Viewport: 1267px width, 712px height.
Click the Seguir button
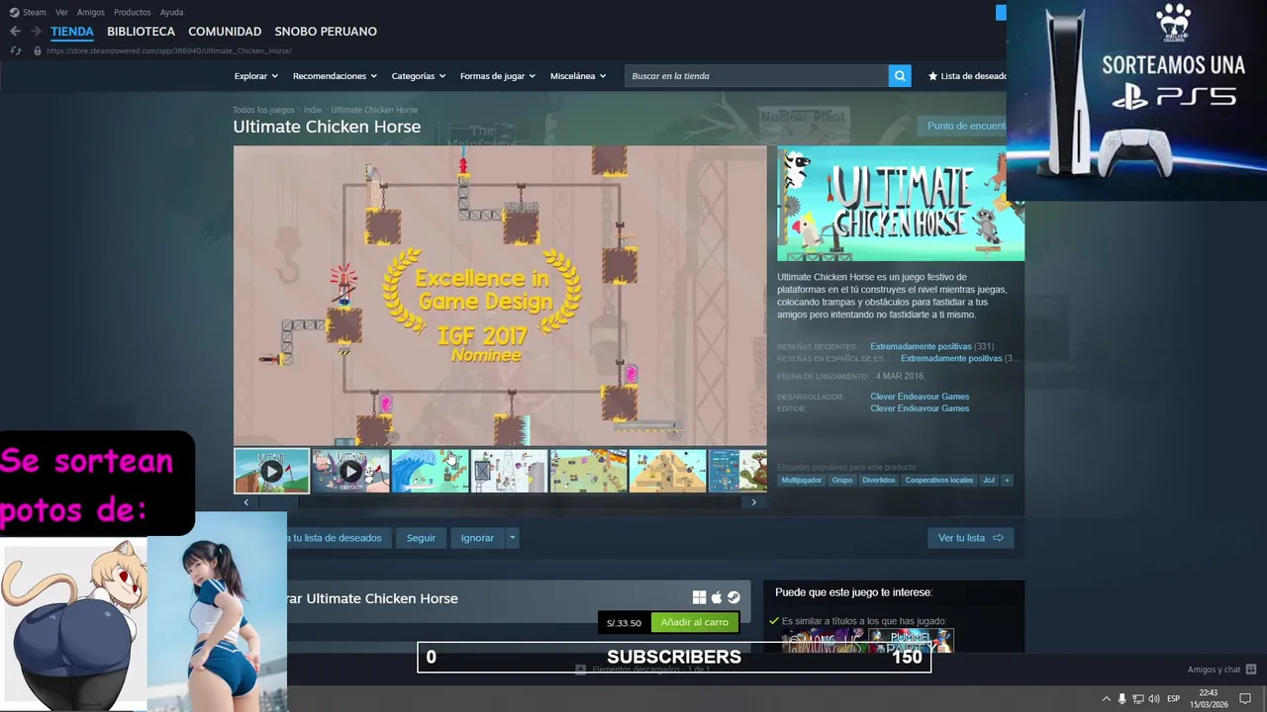click(421, 538)
